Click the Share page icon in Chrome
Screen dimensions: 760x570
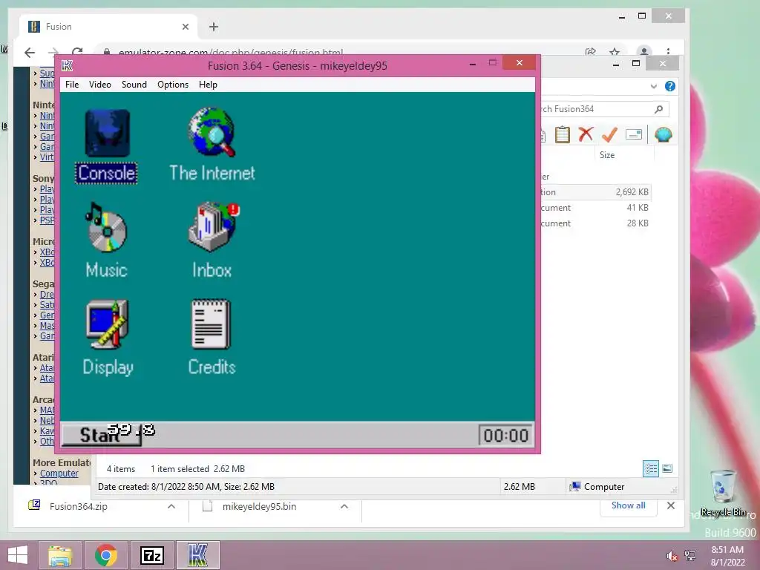coord(590,52)
